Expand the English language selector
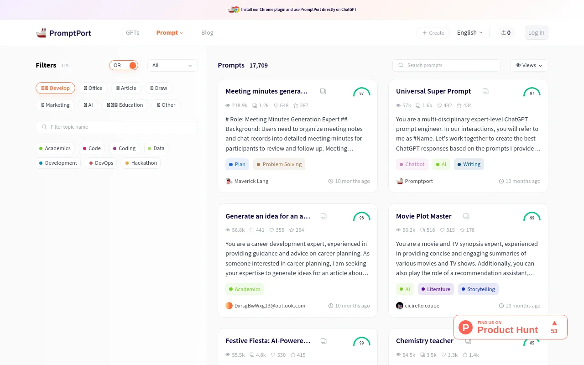 click(x=469, y=33)
